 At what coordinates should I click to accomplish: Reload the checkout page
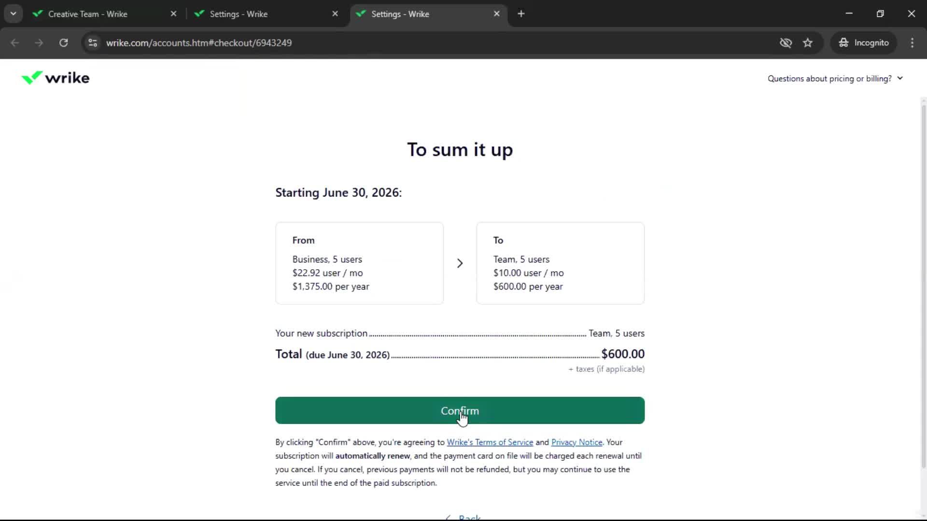tap(63, 43)
